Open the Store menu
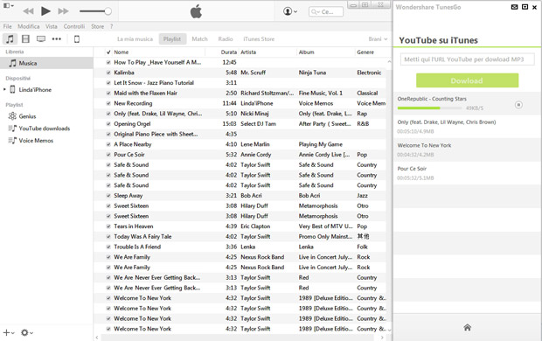Viewport: 542px width, 341px height. 98,26
